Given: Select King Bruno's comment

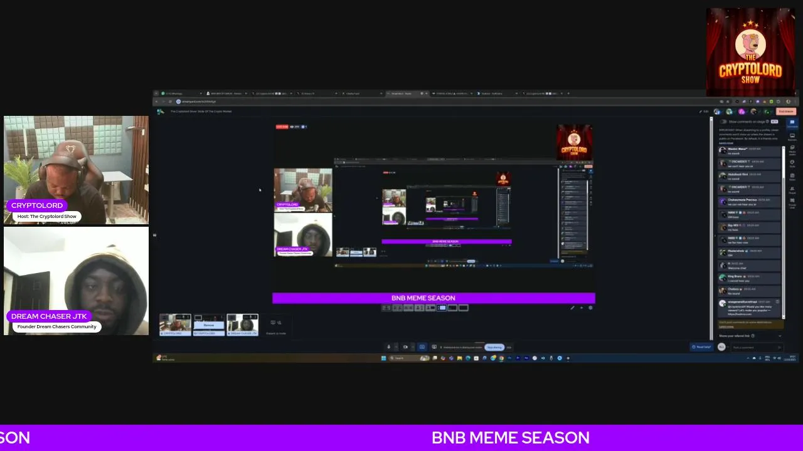Looking at the screenshot, I should [x=749, y=278].
